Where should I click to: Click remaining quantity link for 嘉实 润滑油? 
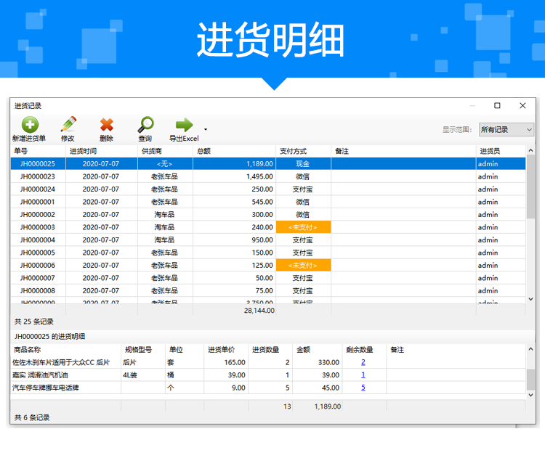point(363,375)
